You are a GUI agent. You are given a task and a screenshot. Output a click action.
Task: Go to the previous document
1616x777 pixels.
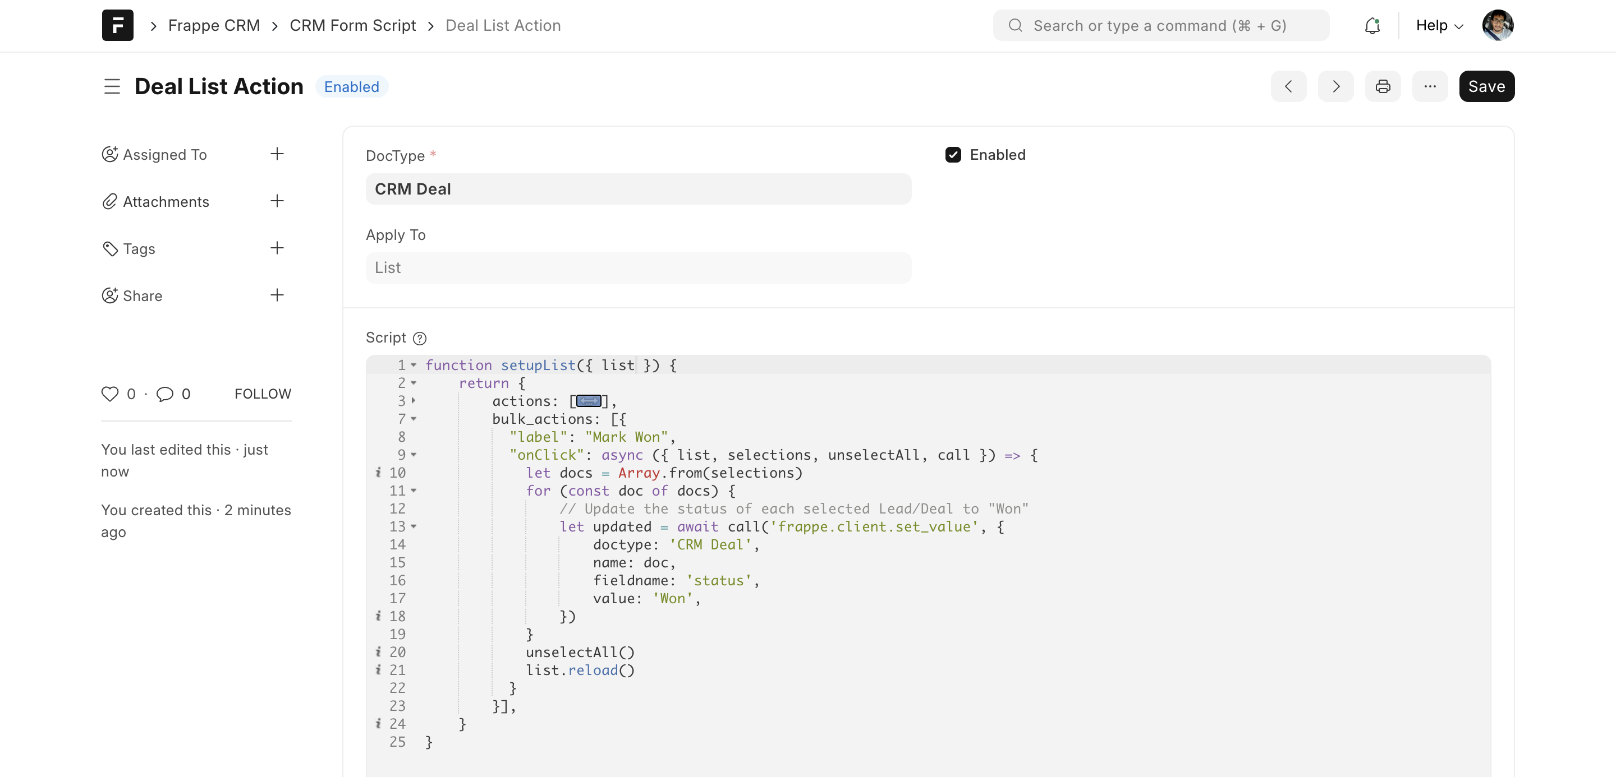click(x=1288, y=86)
